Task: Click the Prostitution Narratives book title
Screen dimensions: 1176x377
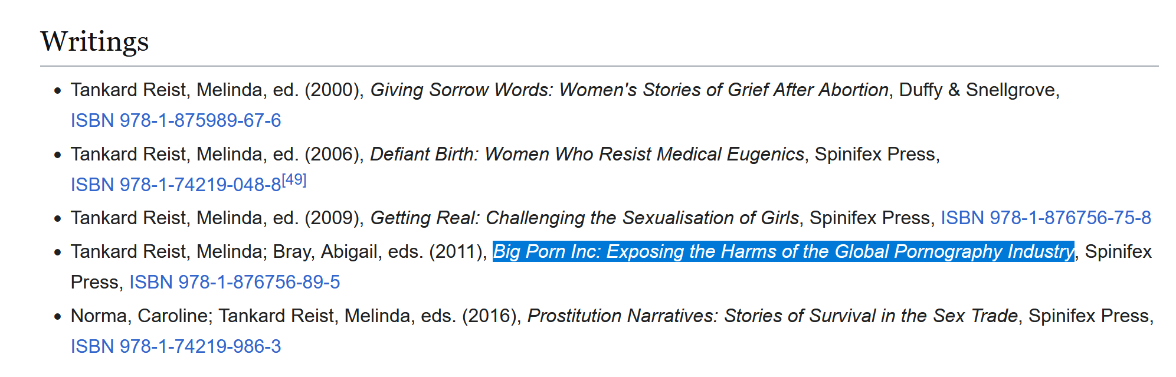Action: (x=772, y=316)
